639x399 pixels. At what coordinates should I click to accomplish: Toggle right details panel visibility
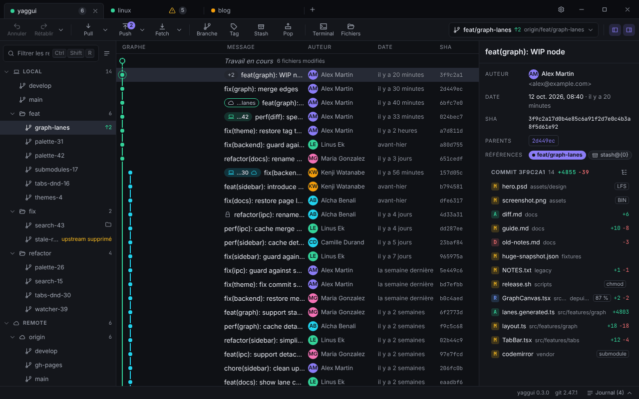tap(629, 30)
